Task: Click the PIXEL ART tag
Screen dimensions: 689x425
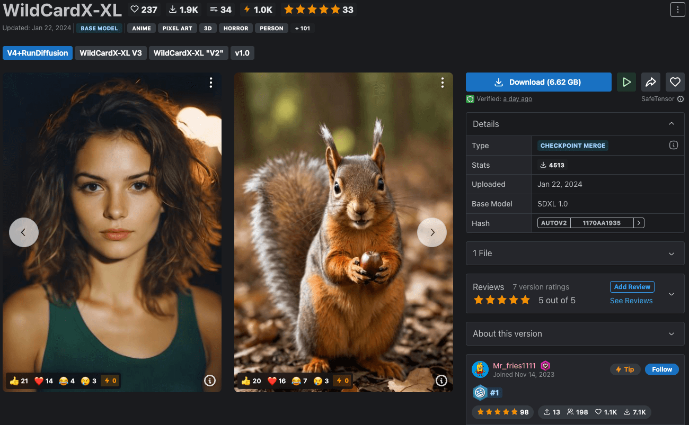Action: point(178,28)
